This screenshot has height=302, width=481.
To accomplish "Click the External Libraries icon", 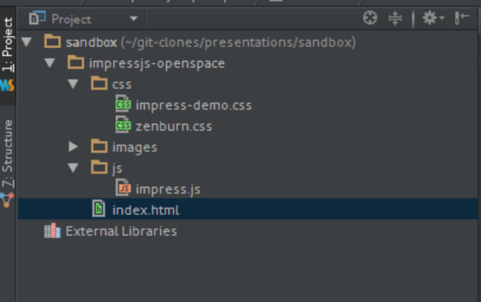I will click(53, 231).
